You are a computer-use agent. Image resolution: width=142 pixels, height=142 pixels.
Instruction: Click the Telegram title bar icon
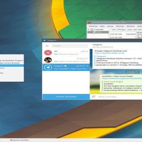[44, 40]
